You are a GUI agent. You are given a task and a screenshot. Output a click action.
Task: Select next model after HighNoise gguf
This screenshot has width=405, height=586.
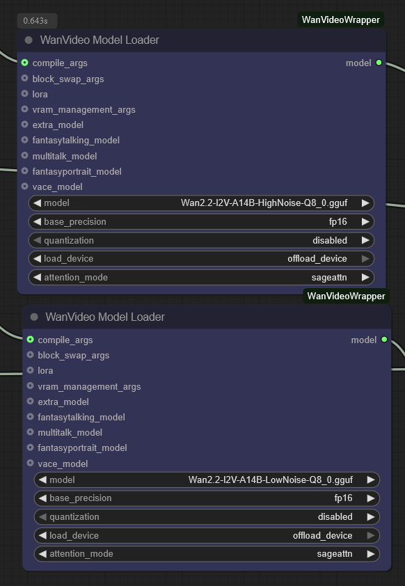tap(365, 203)
